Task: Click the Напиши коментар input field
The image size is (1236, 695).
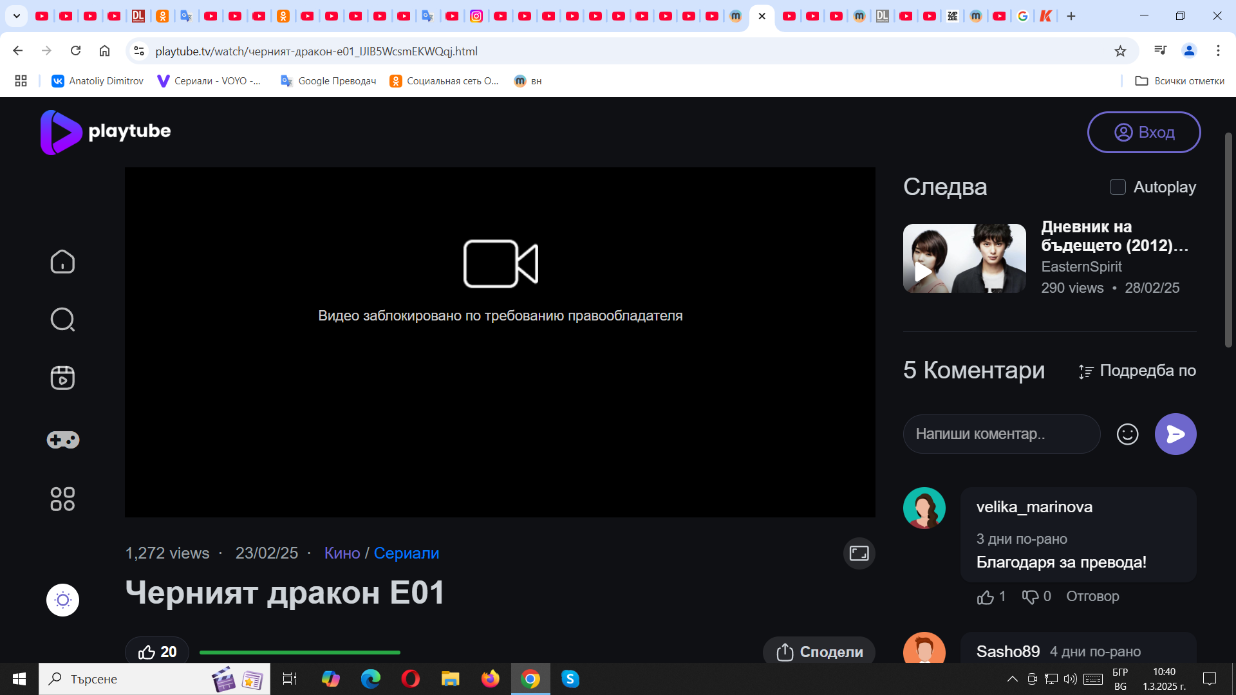Action: tap(1001, 434)
